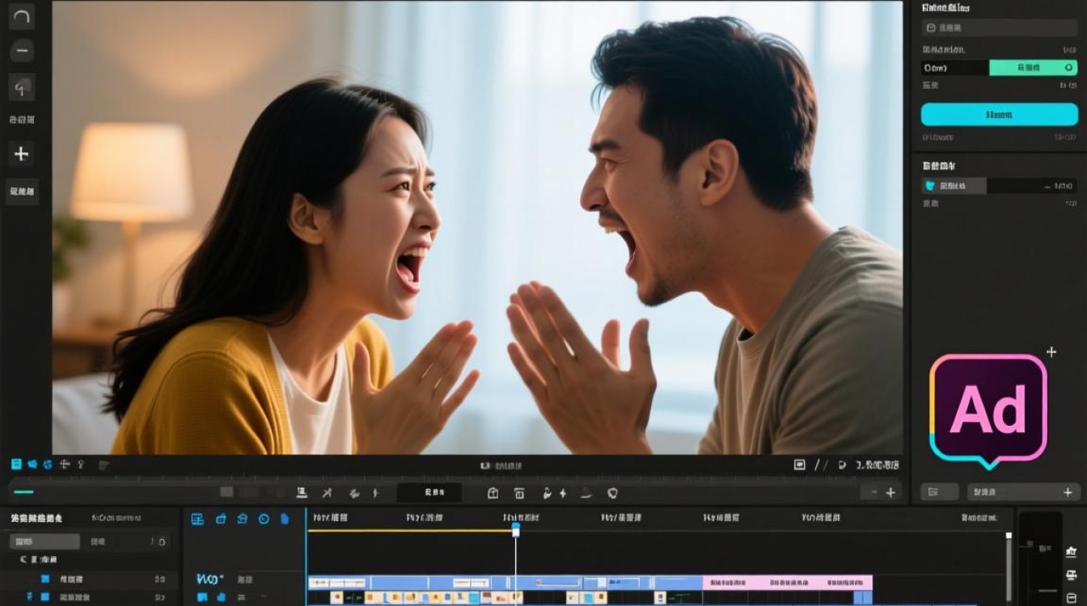Screen dimensions: 1087x606
Task: Click the teal zoom line at the toolbar's left end
Action: [x=24, y=492]
